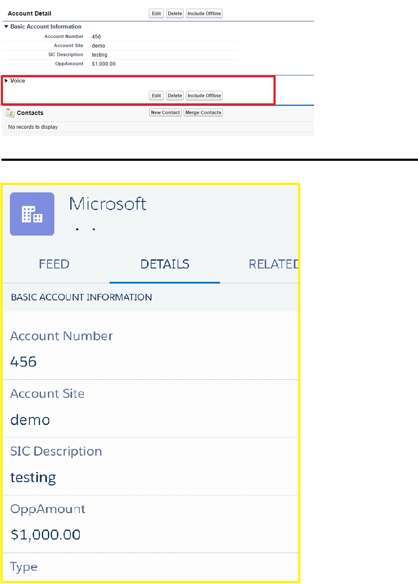The width and height of the screenshot is (418, 584).
Task: Click Delete button under Voice section
Action: (x=175, y=96)
